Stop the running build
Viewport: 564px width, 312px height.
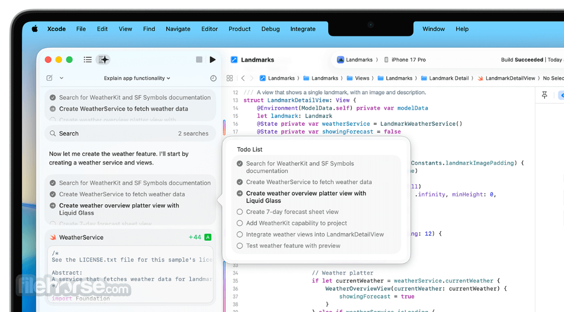click(199, 59)
